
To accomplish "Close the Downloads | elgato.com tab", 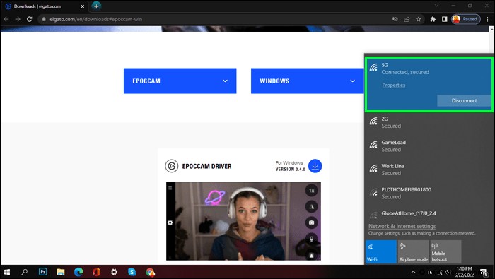I will pyautogui.click(x=83, y=6).
